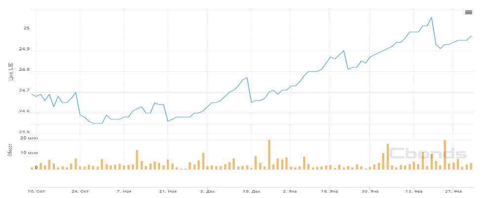Screen dimensions: 483x198
Task: Select the '19. Дек' date label
Action: coord(251,190)
